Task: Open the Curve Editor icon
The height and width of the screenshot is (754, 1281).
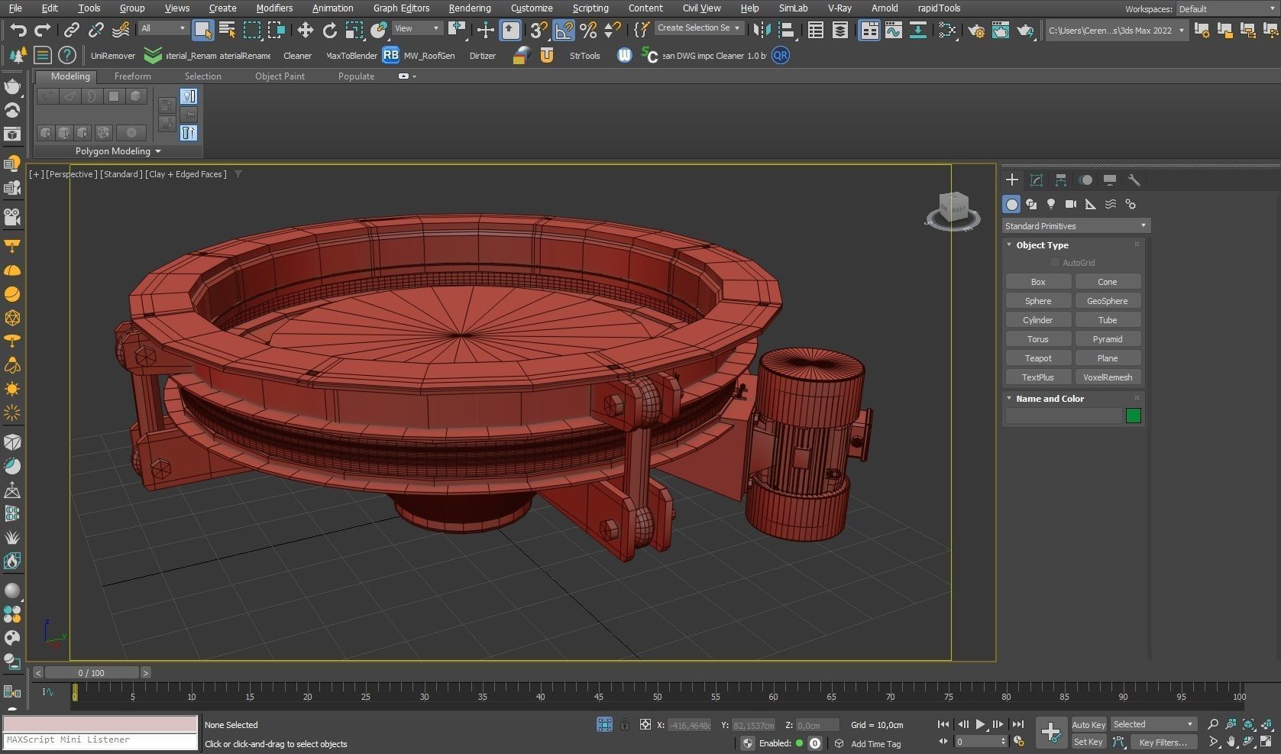Action: point(893,30)
